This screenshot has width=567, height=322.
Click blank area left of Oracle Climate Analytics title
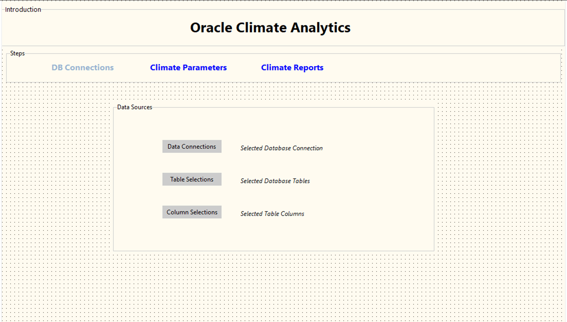pos(93,28)
